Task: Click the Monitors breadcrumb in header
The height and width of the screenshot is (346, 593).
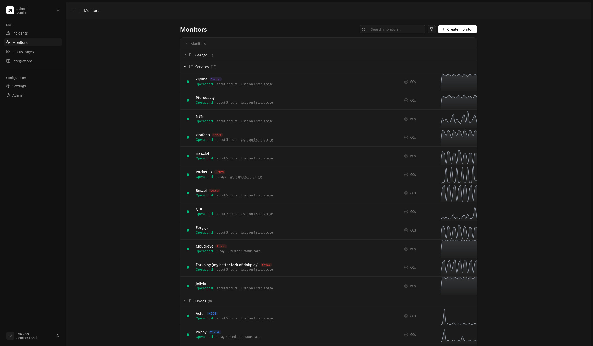Action: coord(91,11)
